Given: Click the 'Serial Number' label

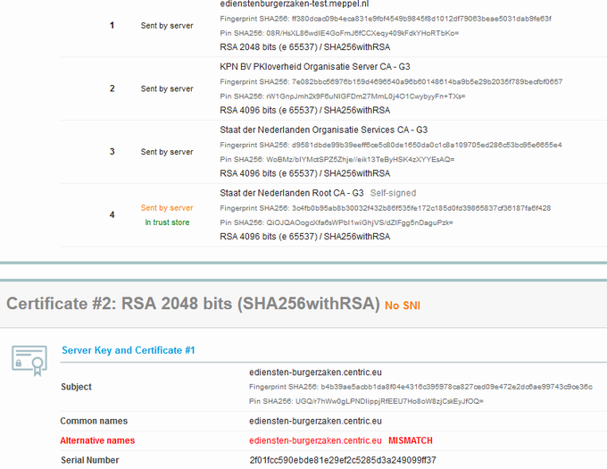Looking at the screenshot, I should click(x=90, y=460).
